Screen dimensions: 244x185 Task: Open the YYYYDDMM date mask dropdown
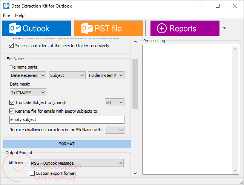28,92
